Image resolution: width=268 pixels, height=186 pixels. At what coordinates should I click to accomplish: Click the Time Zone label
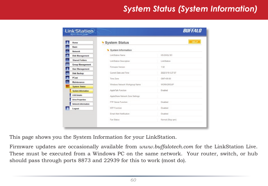pos(114,79)
